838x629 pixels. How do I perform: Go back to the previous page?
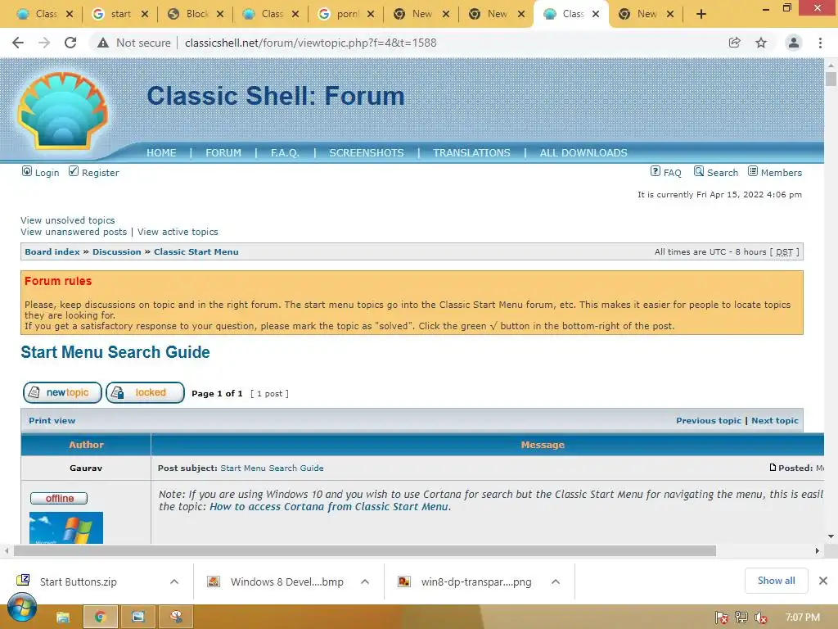[x=18, y=43]
